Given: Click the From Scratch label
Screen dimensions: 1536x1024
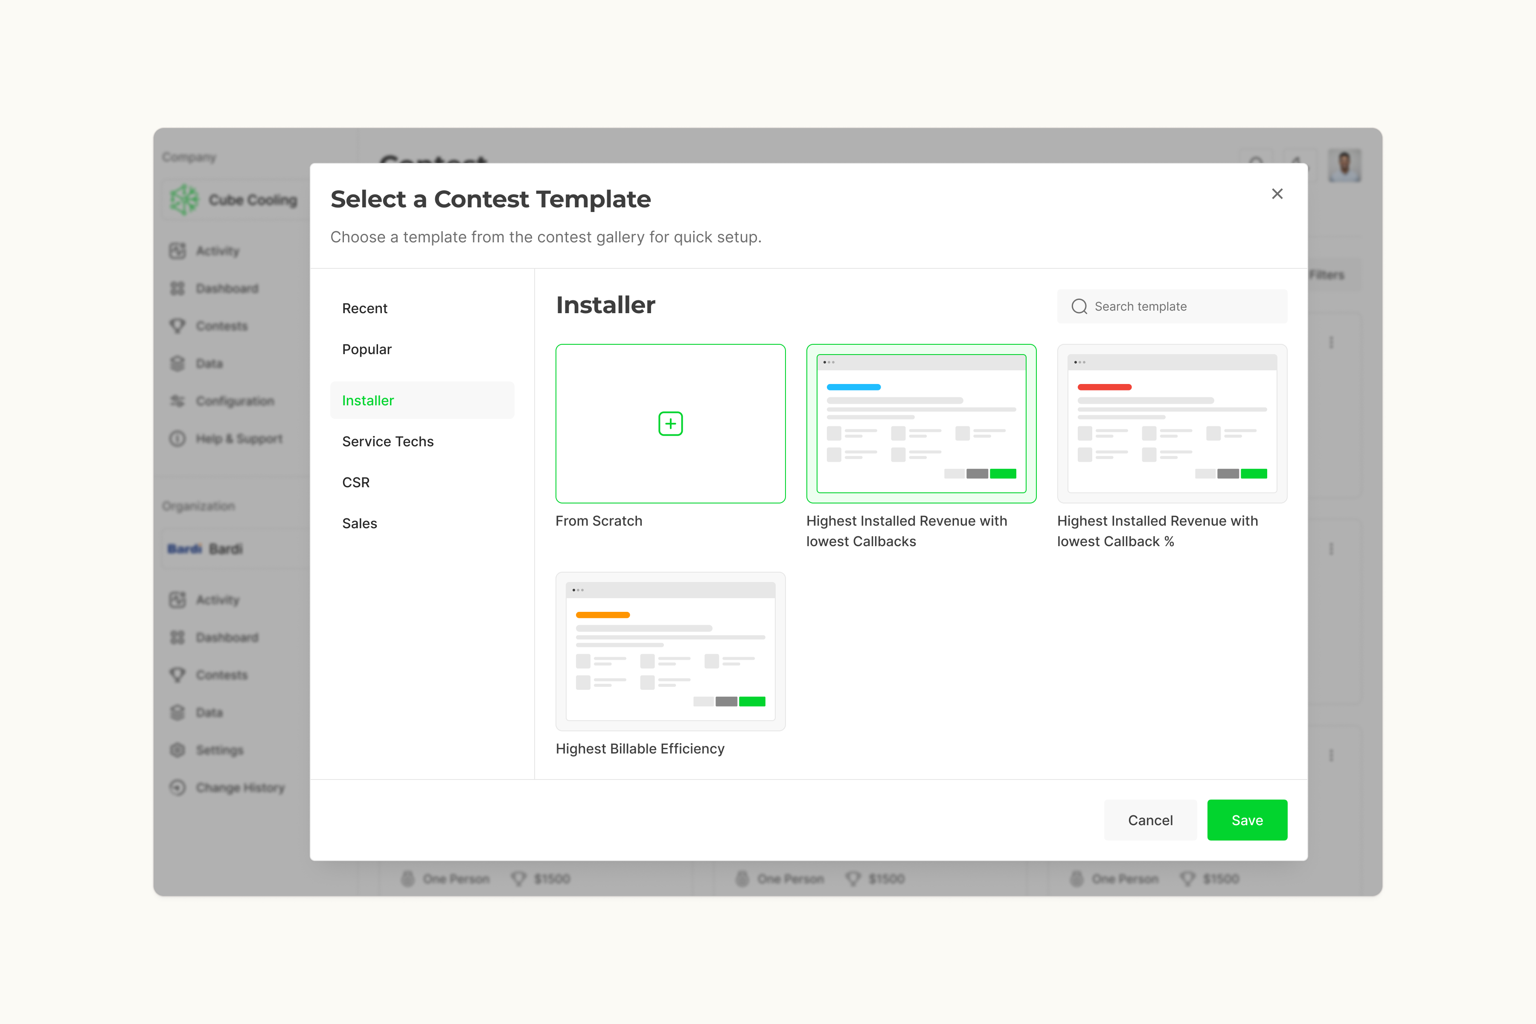Looking at the screenshot, I should (x=599, y=521).
